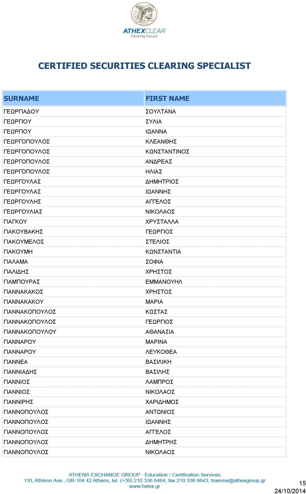Select surname ΓΙΑΛΑΜΑ
The image size is (306, 494).
pyautogui.click(x=16, y=262)
